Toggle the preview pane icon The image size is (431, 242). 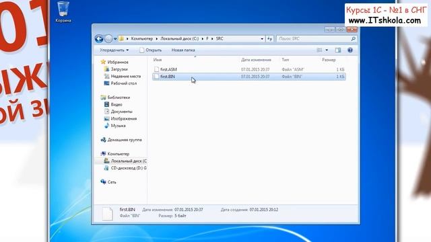[x=338, y=50]
